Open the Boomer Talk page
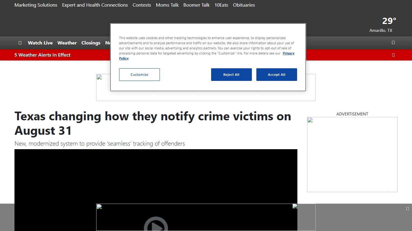The height and width of the screenshot is (231, 412). (x=196, y=5)
